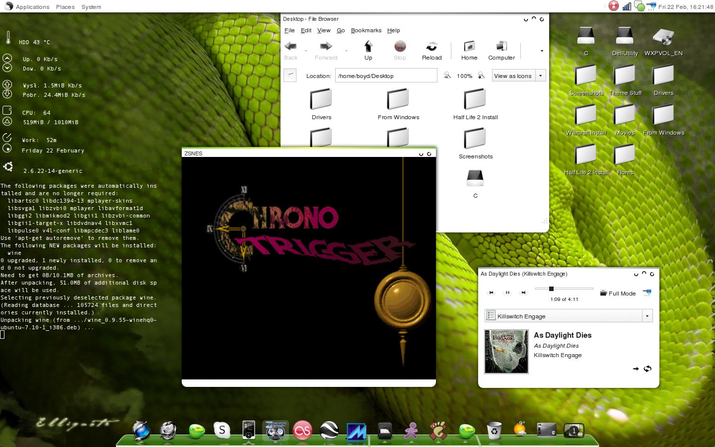Click the weather applet in the dock

point(520,430)
